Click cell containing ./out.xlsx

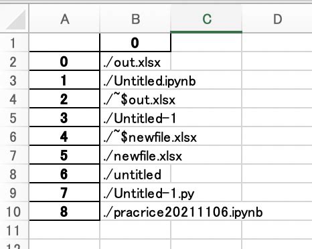tap(135, 62)
